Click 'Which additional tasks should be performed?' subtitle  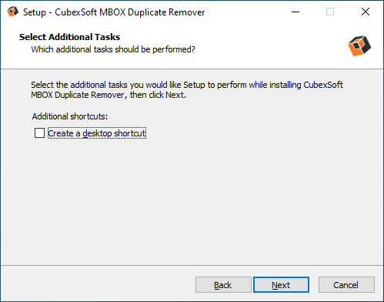[x=113, y=49]
